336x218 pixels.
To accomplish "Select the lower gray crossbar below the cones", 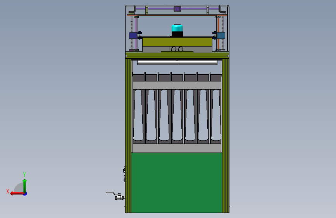I will 177,148.
